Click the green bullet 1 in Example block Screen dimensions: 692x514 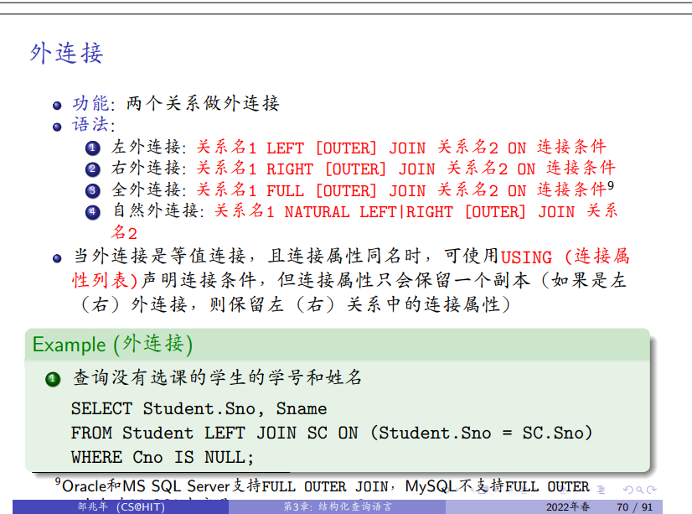[53, 380]
